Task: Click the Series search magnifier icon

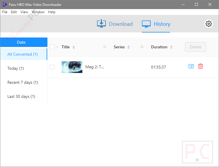Action: 142,47
